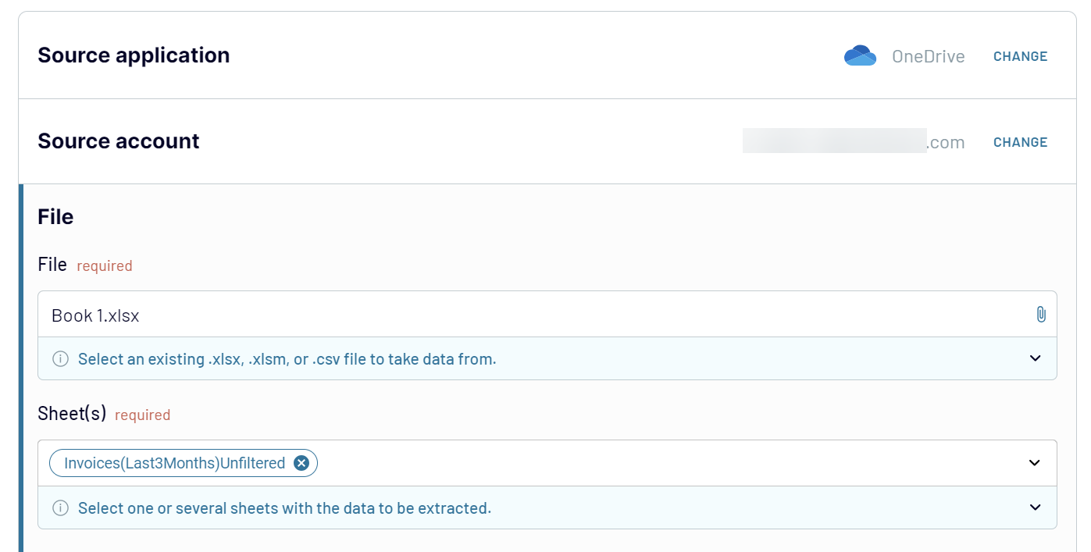This screenshot has width=1091, height=552.
Task: Click the info icon beside file selection hint
Action: (x=60, y=359)
